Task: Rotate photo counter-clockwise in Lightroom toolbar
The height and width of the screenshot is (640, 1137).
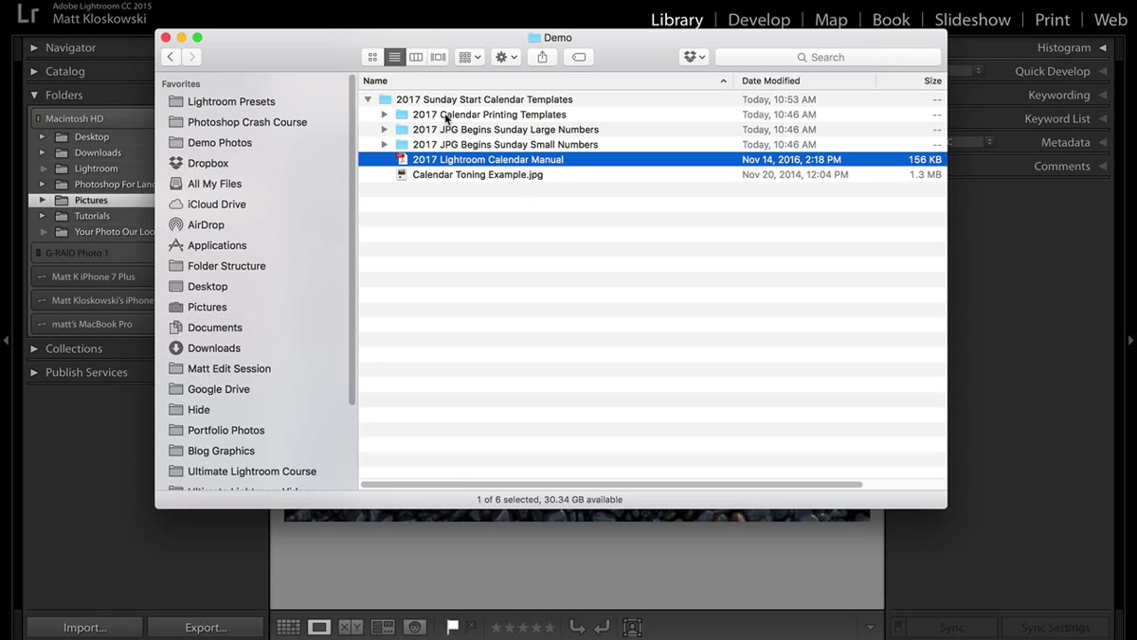Action: 577,627
